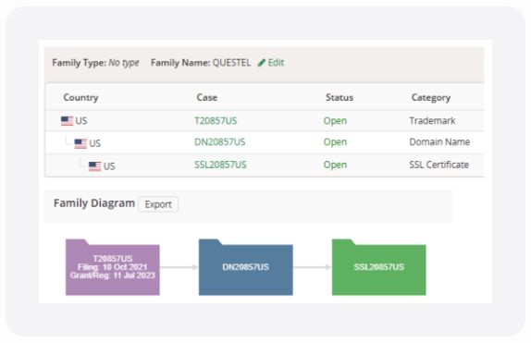Click the US flag in T20857US row
The height and width of the screenshot is (343, 531).
tap(67, 121)
